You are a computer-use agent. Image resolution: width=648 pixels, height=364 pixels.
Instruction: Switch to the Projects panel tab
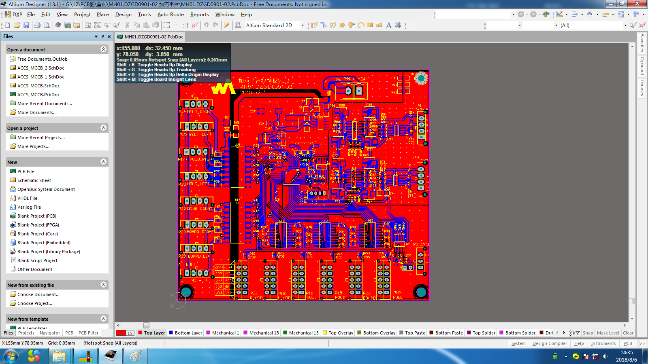click(26, 333)
